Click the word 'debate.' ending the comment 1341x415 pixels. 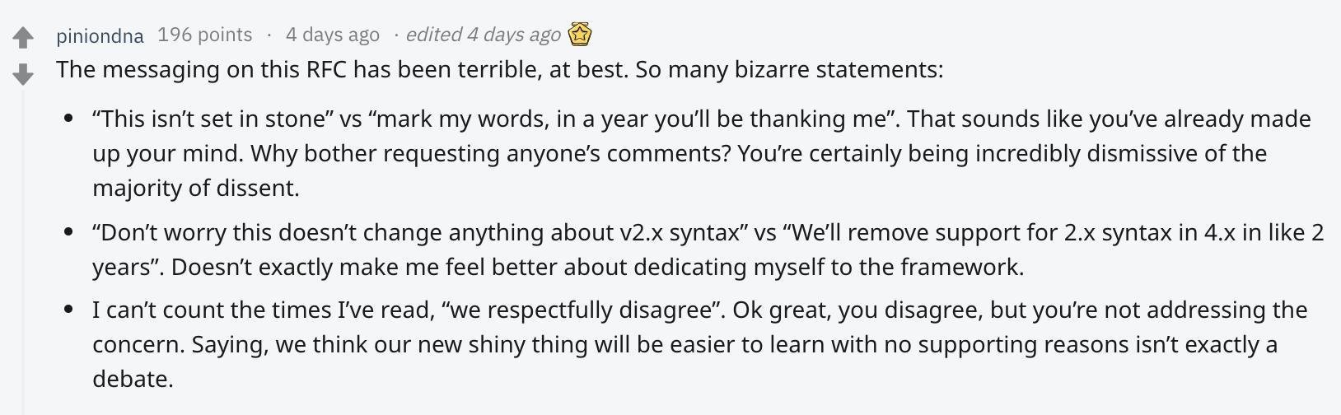[x=133, y=379]
